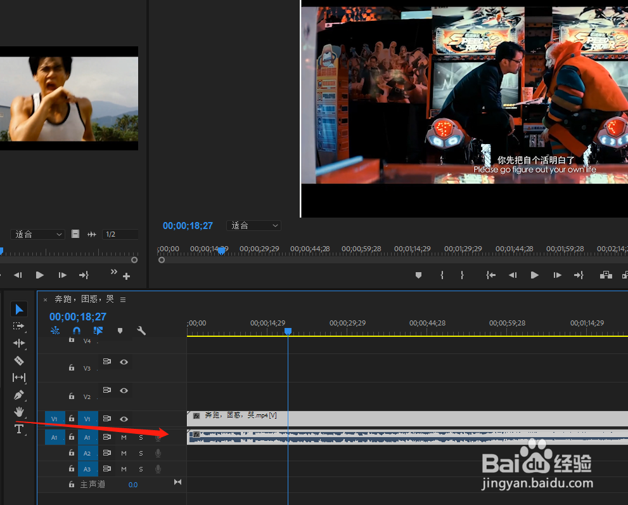
Task: Toggle sync lock for V1 track
Action: [107, 418]
